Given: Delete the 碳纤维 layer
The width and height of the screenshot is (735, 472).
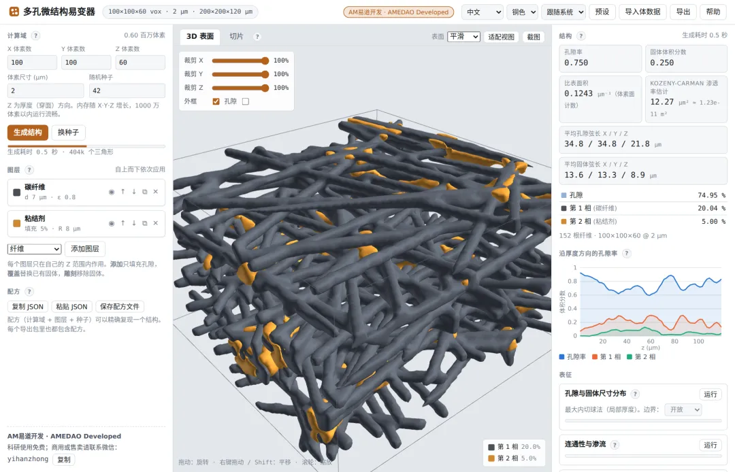Looking at the screenshot, I should tap(156, 192).
